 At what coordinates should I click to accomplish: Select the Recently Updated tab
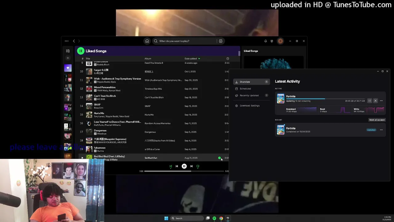pos(251,95)
